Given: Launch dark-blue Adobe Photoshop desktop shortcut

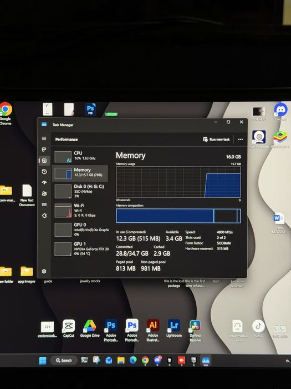Looking at the screenshot, I should 111,330.
